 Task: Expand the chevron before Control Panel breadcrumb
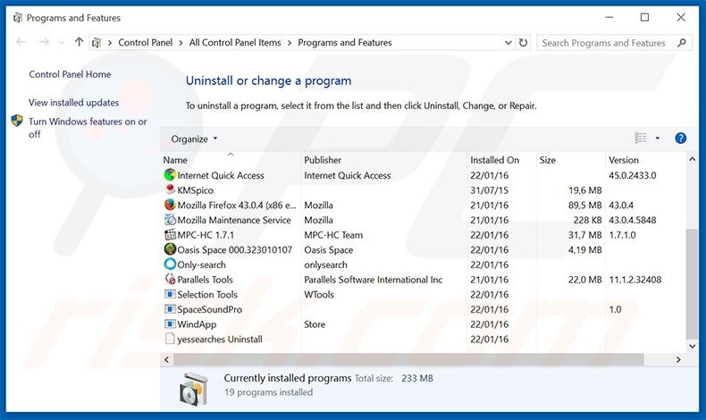point(109,43)
